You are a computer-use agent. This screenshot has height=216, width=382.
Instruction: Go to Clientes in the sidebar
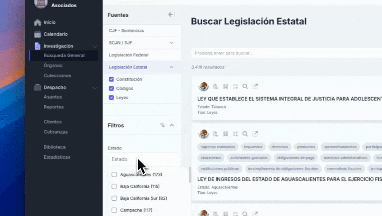tap(53, 122)
